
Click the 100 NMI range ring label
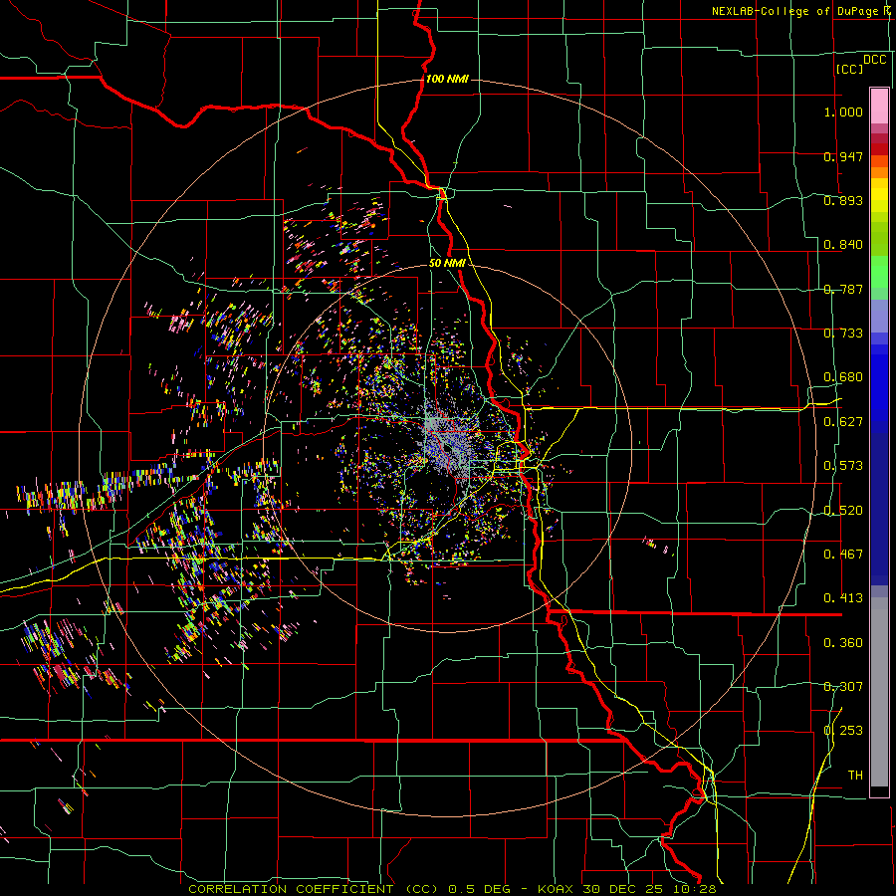click(x=447, y=79)
